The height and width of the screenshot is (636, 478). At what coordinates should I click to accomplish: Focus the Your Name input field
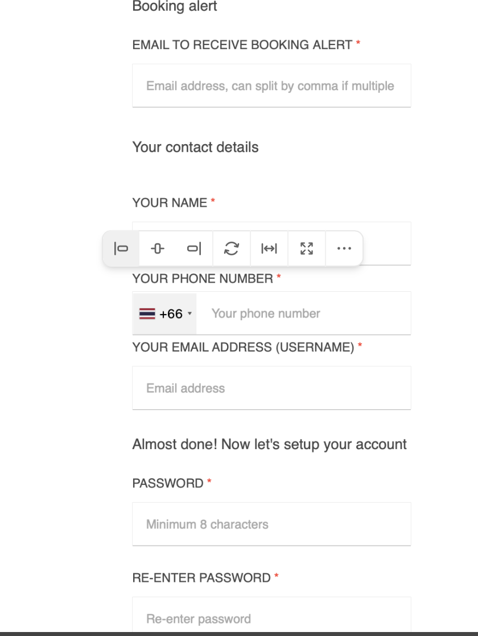coord(386,243)
